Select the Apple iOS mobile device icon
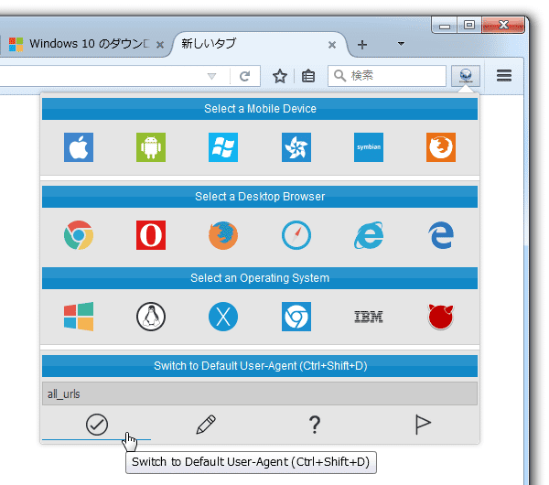Viewport: 549px width, 485px height. (79, 147)
